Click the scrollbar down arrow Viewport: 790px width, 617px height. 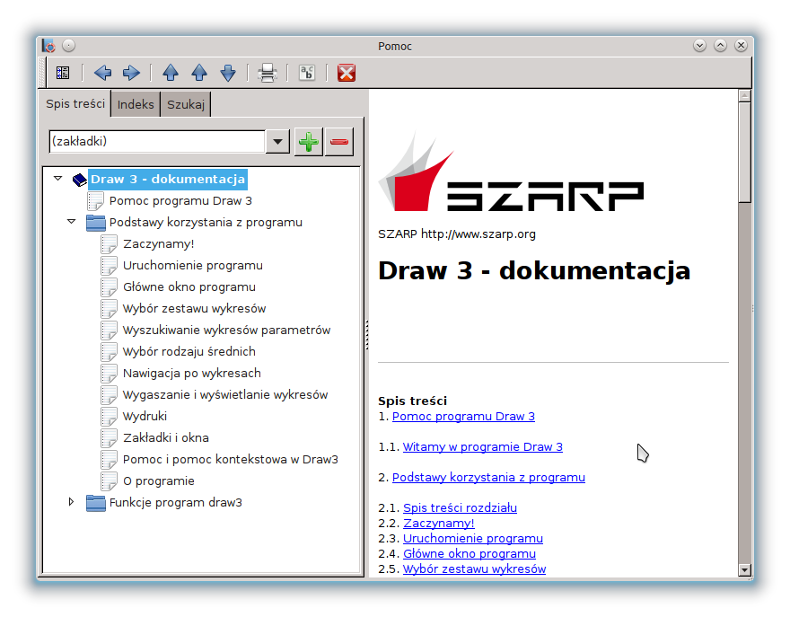(744, 570)
